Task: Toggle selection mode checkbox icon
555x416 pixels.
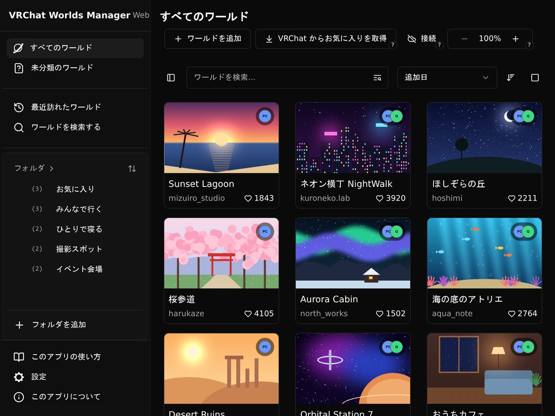Action: (535, 77)
